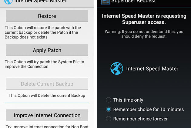This screenshot has height=128, width=191.
Task: Choose Remember choice for 10 minutes
Action: (109, 109)
